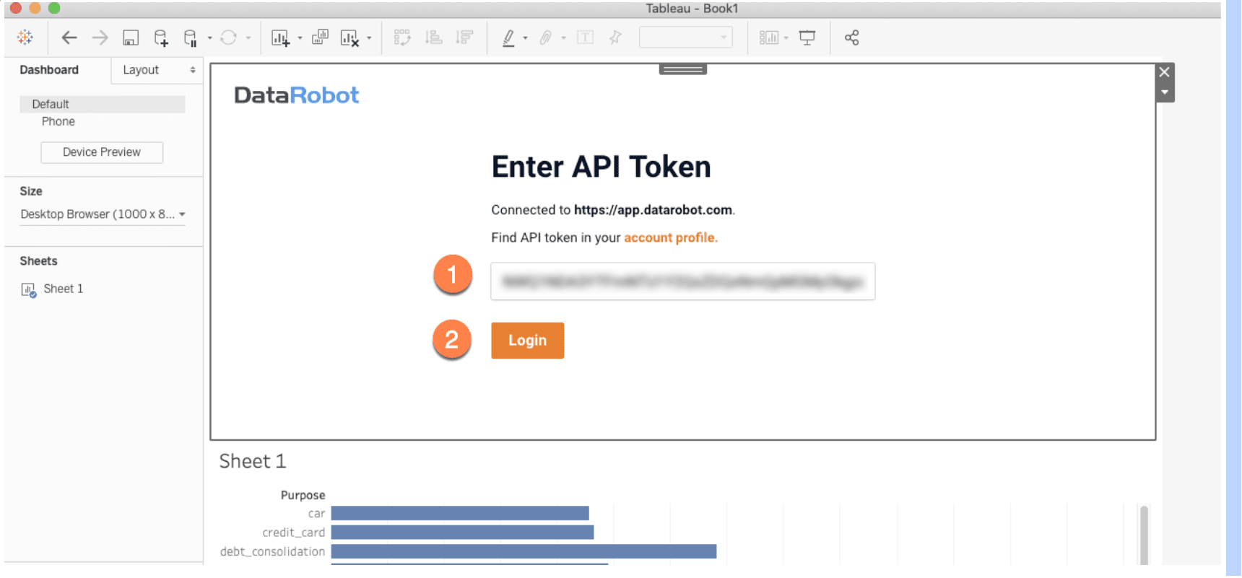Click the Sort Descending icon
The image size is (1242, 578).
[x=465, y=38]
